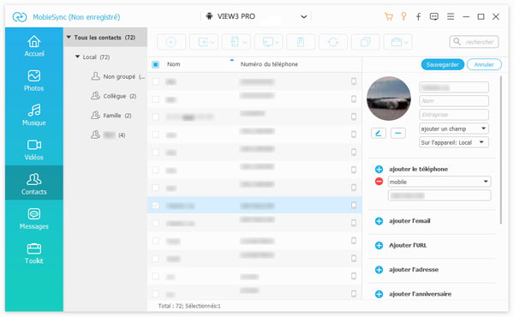
Task: Go to Musique in the sidebar
Action: [x=33, y=115]
